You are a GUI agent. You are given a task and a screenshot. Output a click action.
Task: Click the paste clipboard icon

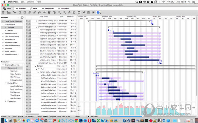pyautogui.click(x=79, y=12)
